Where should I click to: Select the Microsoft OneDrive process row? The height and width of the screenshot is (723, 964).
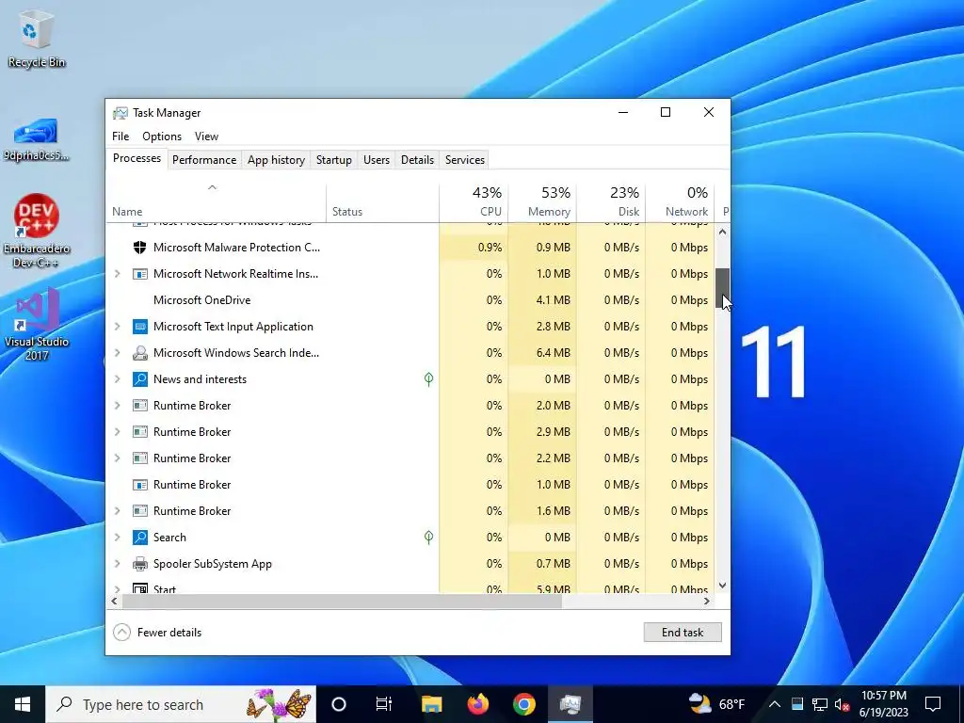[410, 300]
